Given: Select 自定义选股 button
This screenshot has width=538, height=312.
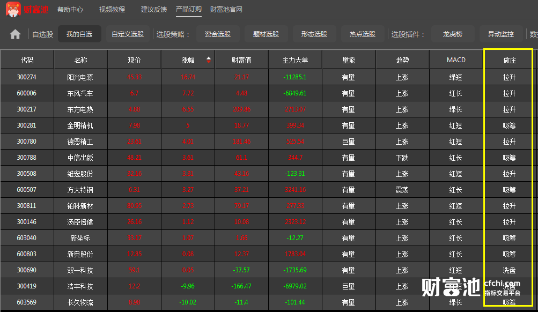Looking at the screenshot, I should pyautogui.click(x=128, y=34).
